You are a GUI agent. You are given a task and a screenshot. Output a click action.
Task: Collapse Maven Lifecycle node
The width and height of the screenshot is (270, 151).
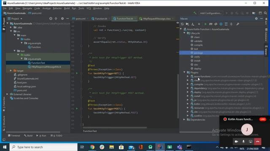point(184,33)
